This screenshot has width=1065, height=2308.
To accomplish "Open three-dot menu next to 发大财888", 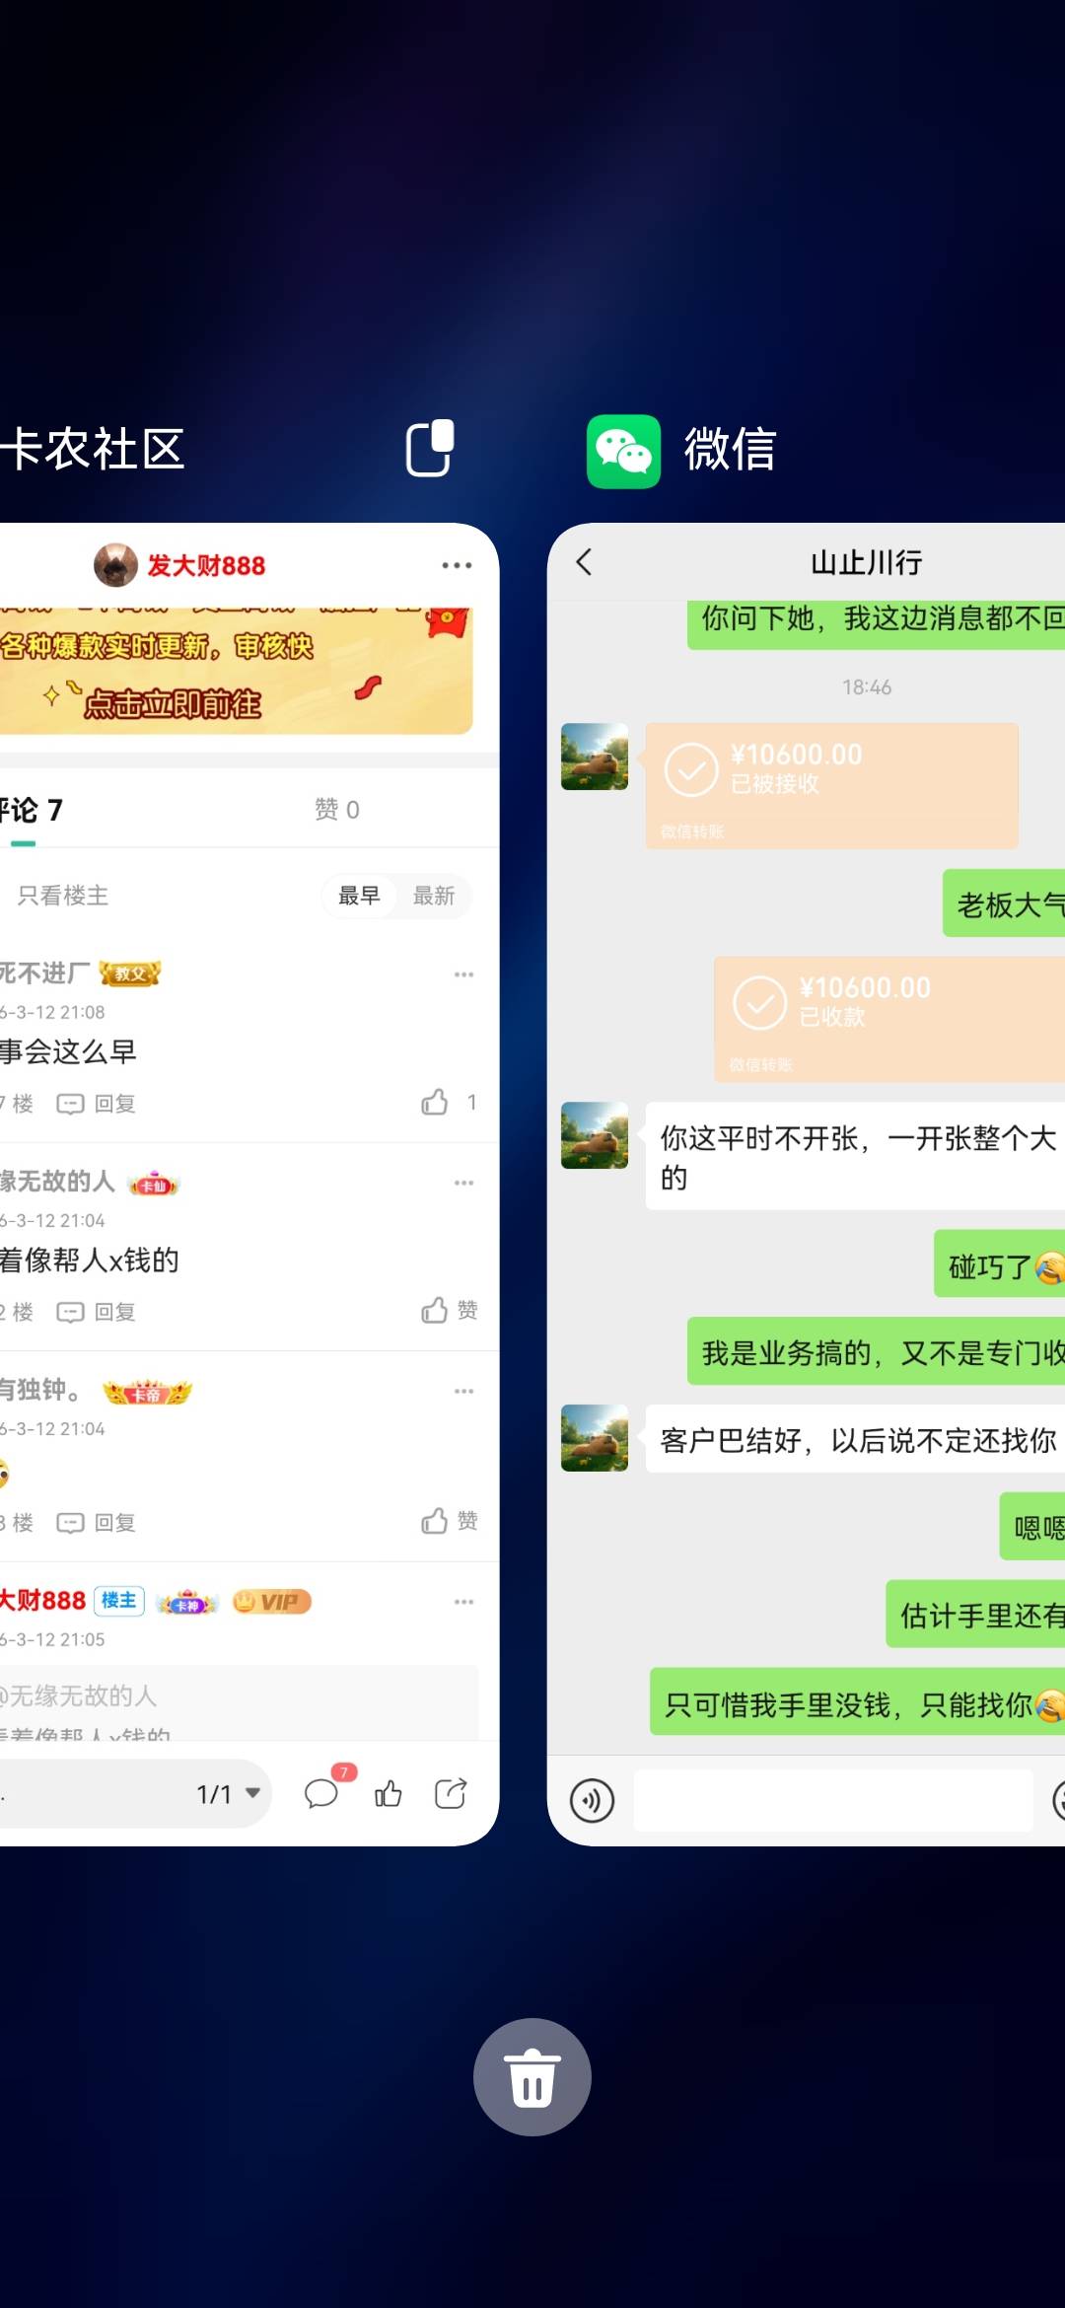I will [457, 565].
